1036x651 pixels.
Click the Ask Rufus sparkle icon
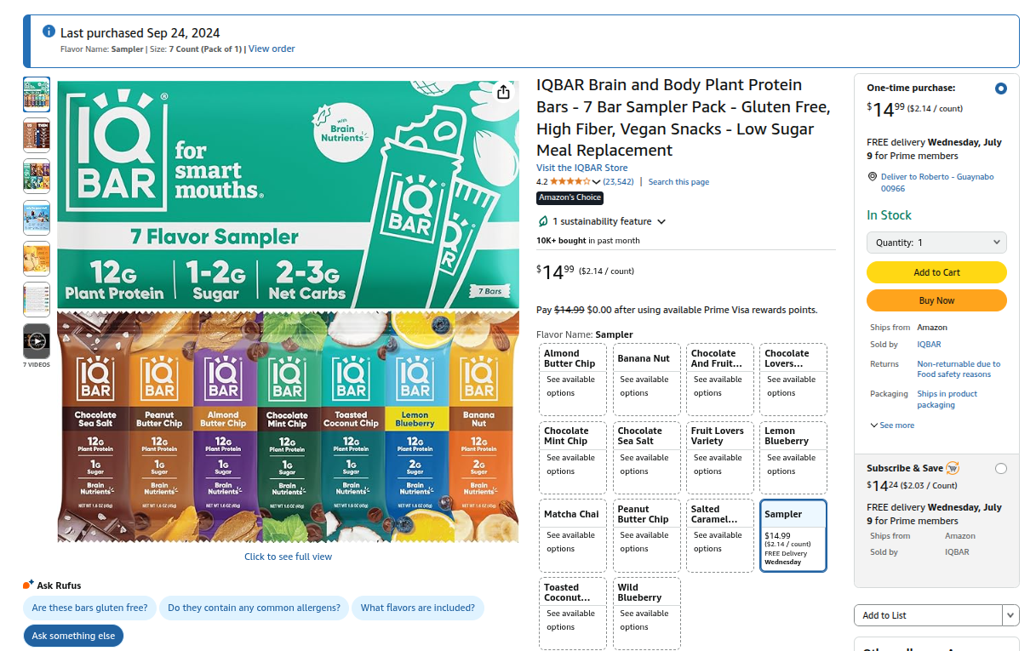[28, 585]
